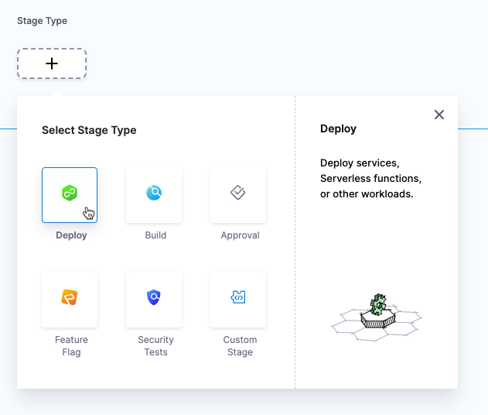Click the Stage Type field label

[x=42, y=21]
